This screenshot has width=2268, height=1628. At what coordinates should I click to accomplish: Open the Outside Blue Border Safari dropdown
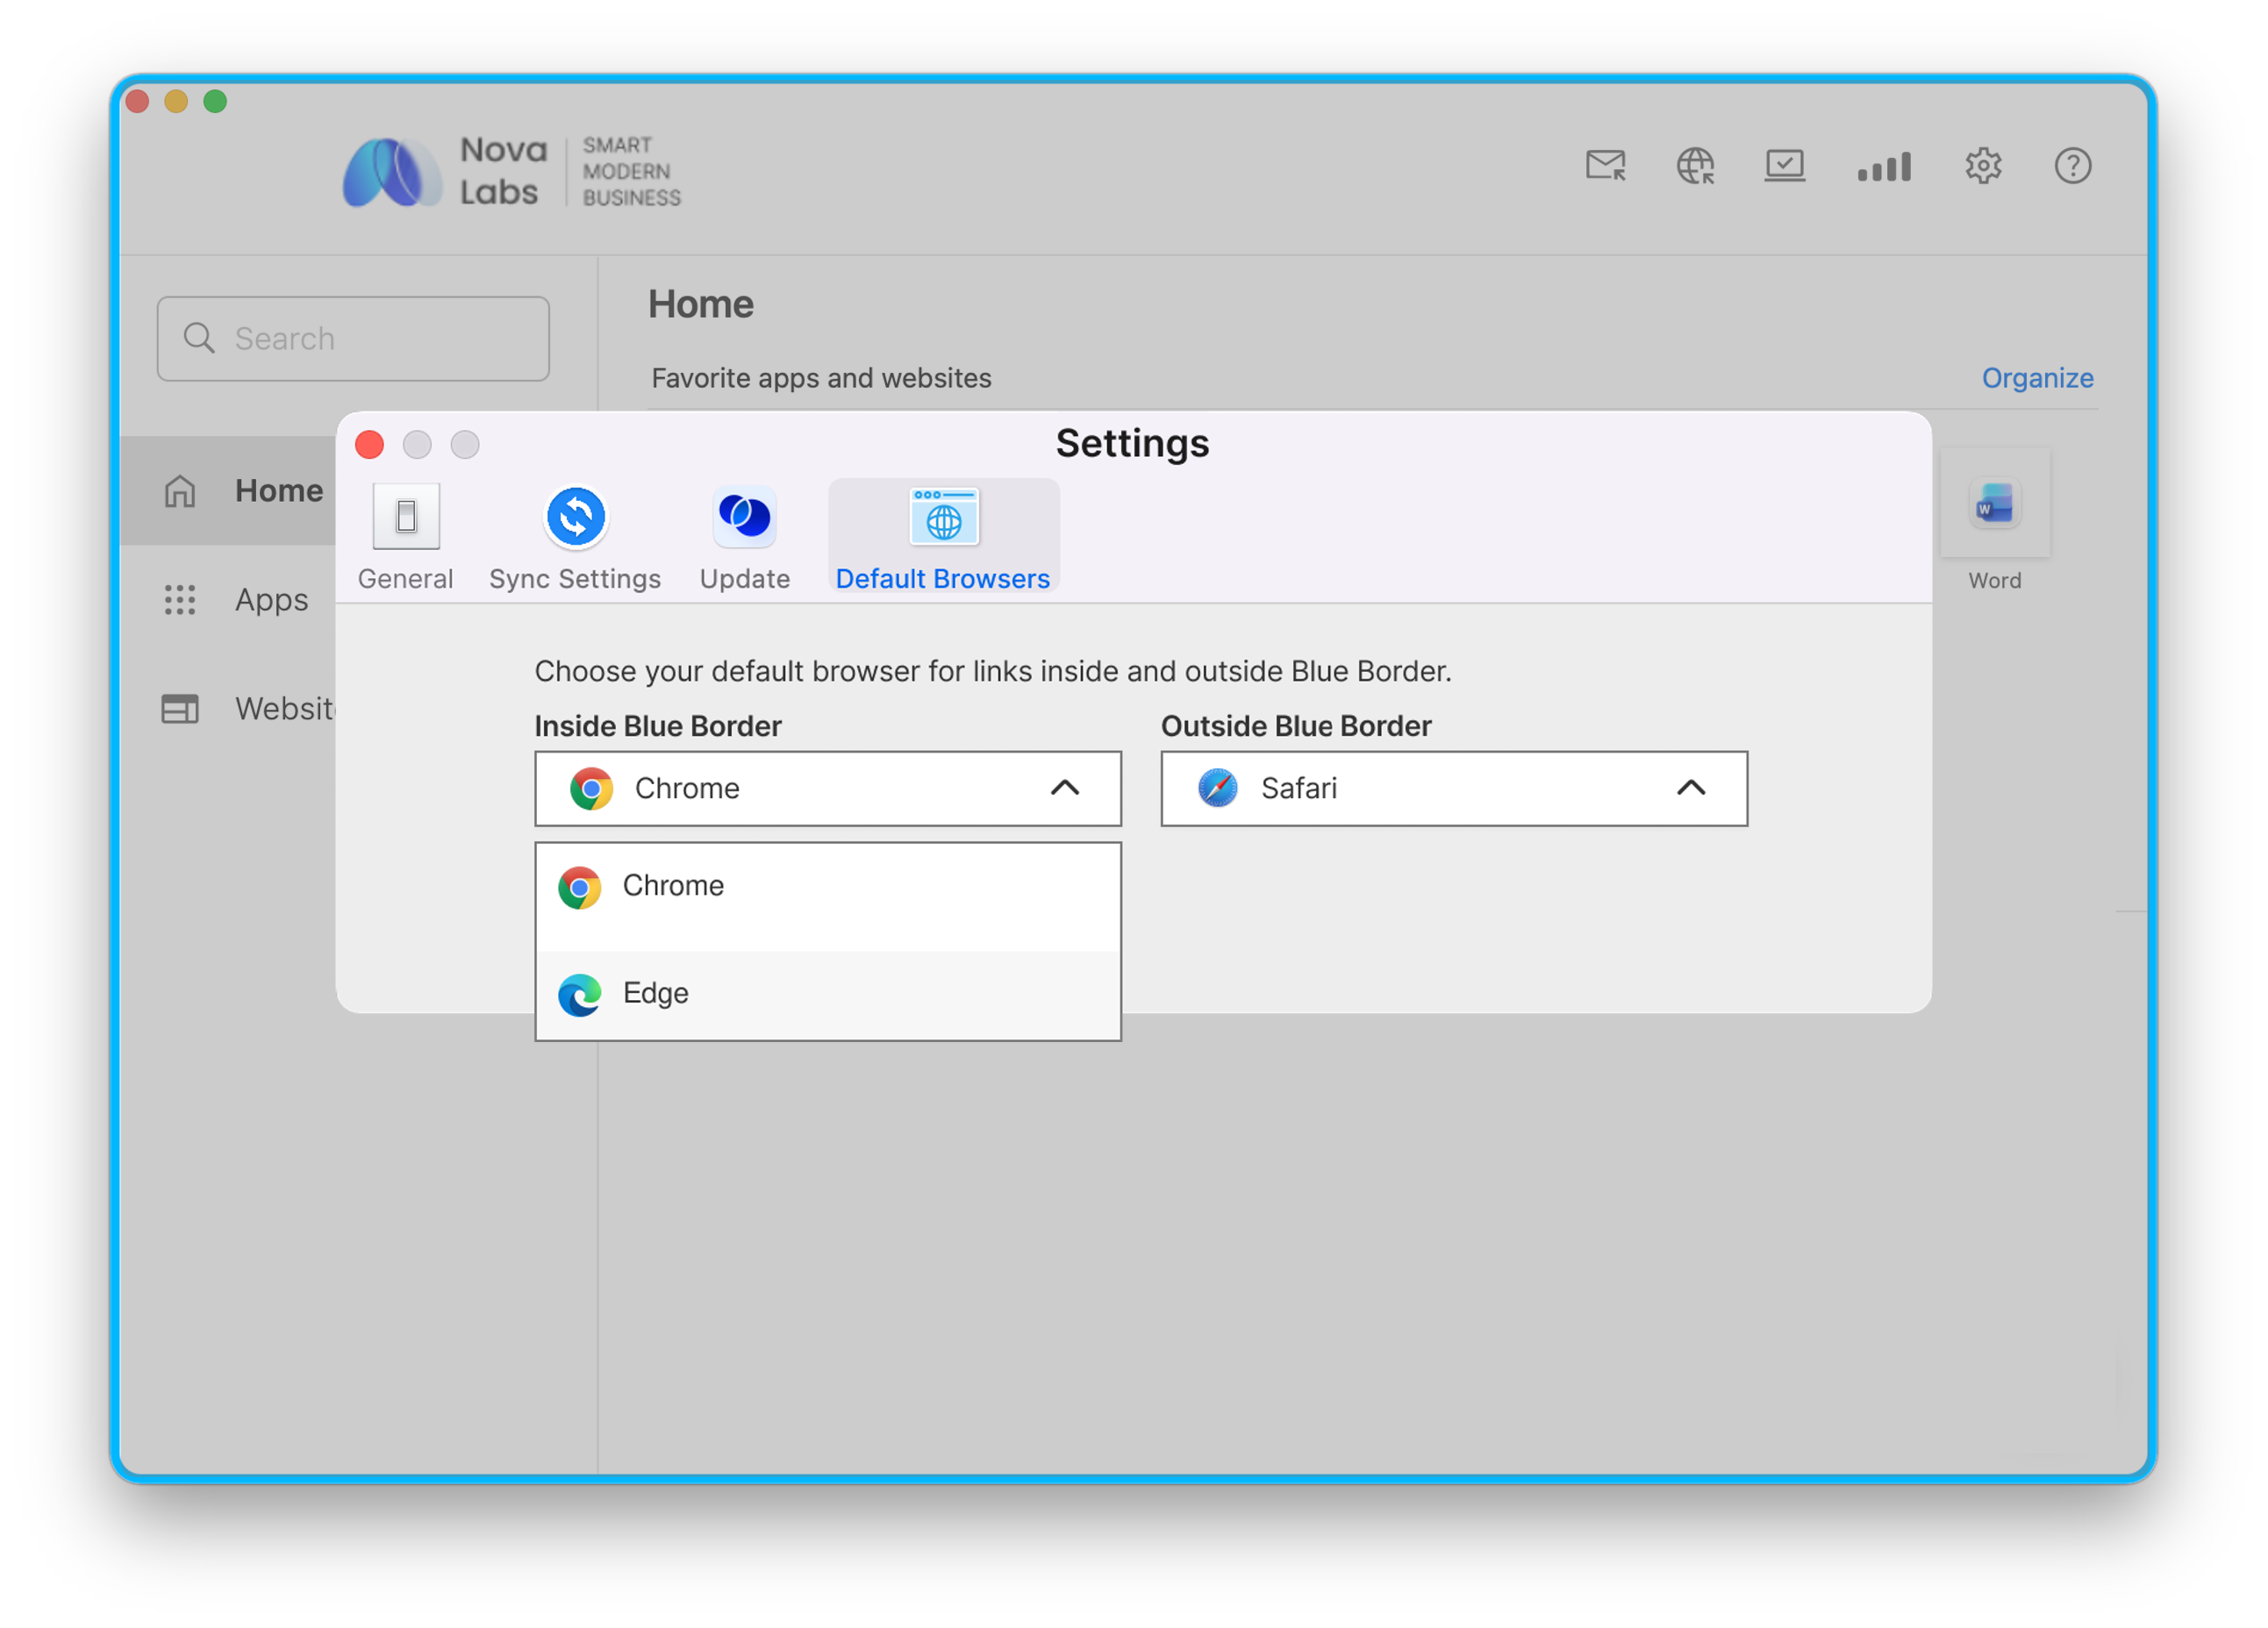tap(1454, 789)
